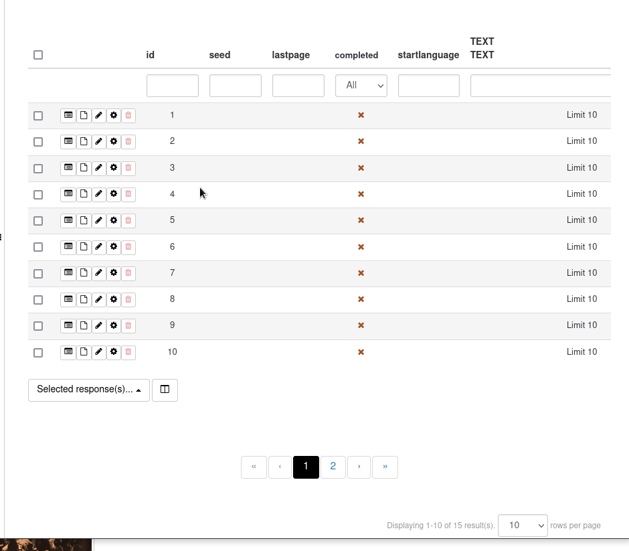Screen dimensions: 629x551
Task: Go to pagination page 2
Action: coord(333,467)
